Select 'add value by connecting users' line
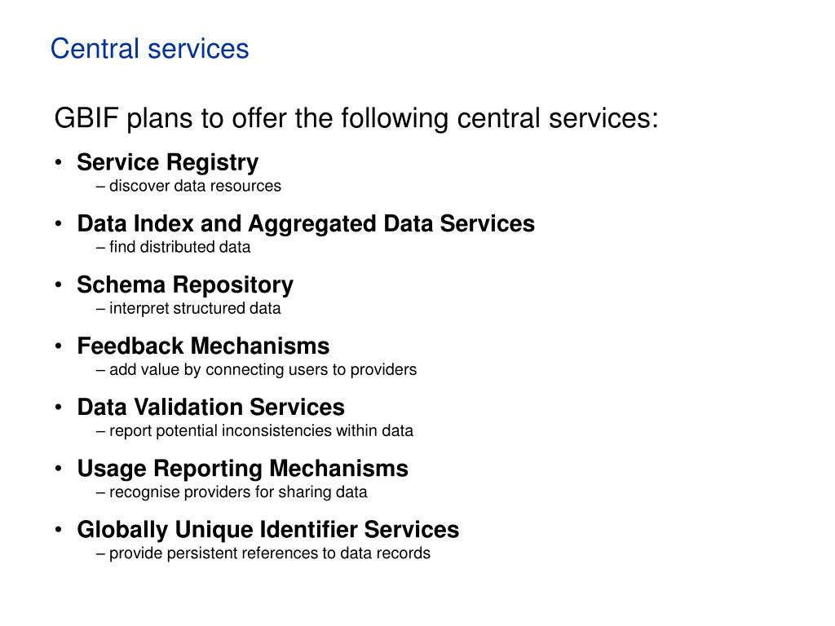This screenshot has height=626, width=835. [257, 369]
